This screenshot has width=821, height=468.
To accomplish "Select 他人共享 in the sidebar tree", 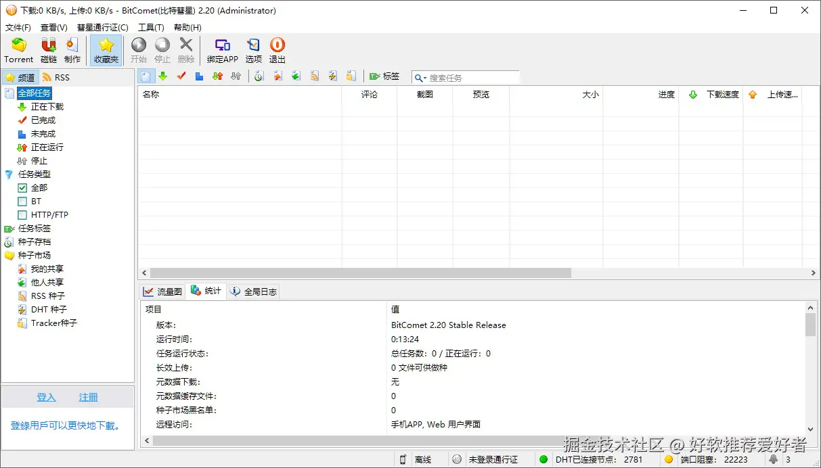I will point(47,282).
